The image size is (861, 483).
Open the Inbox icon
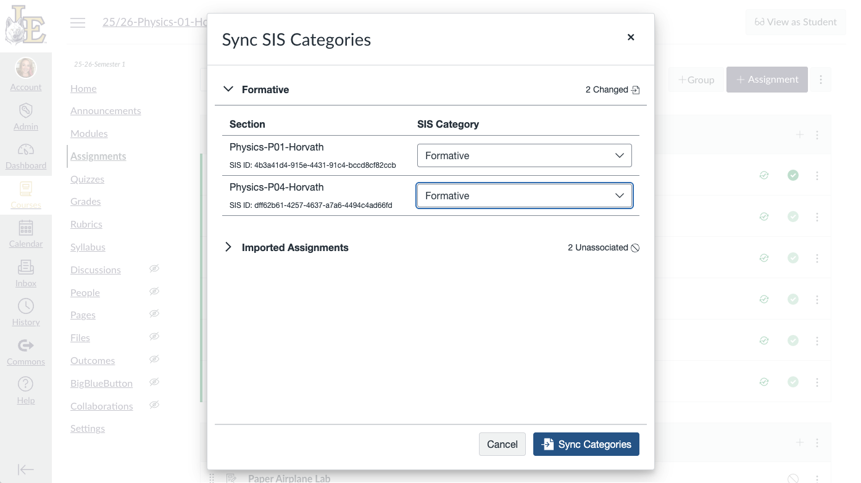pos(26,267)
